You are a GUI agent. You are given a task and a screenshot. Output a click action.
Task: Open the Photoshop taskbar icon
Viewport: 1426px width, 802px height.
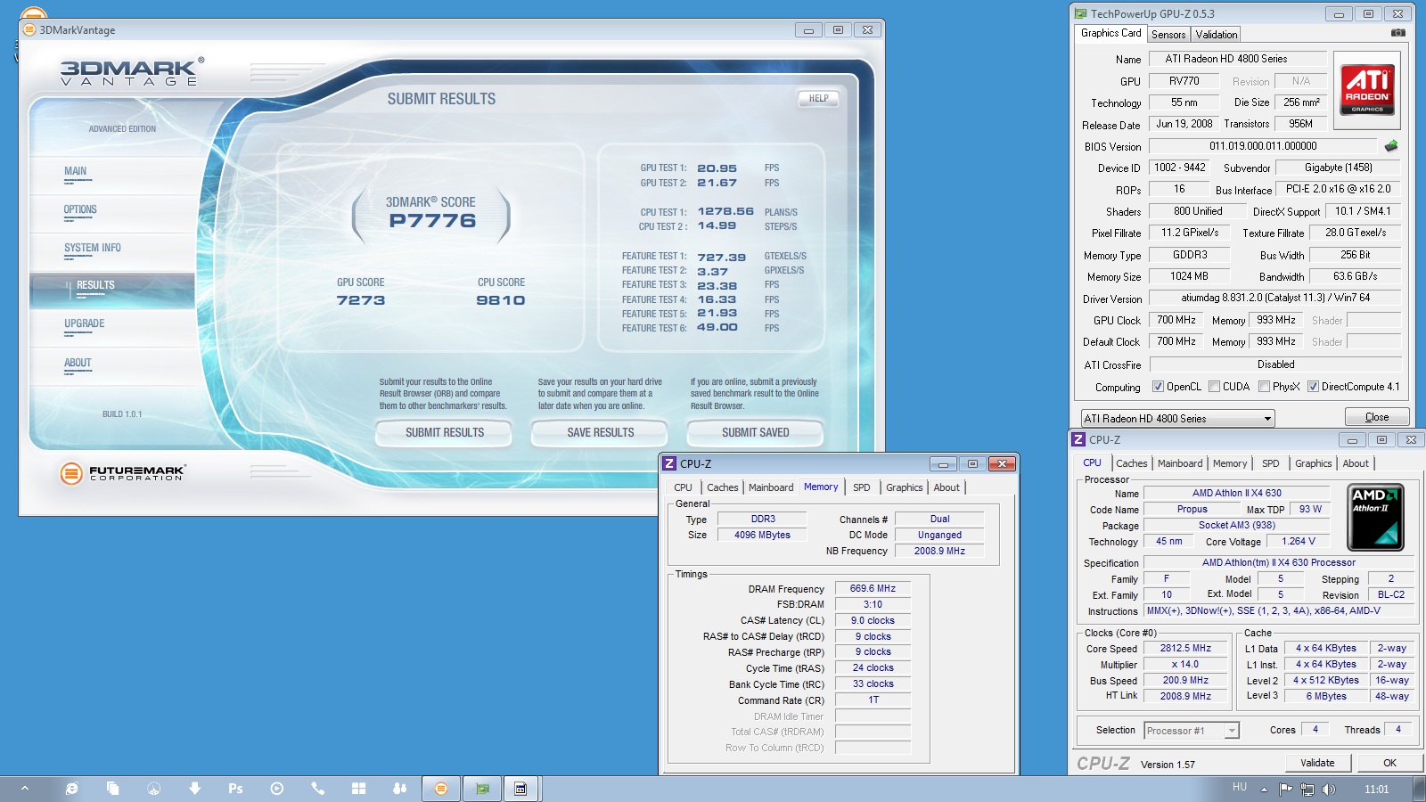tap(235, 789)
